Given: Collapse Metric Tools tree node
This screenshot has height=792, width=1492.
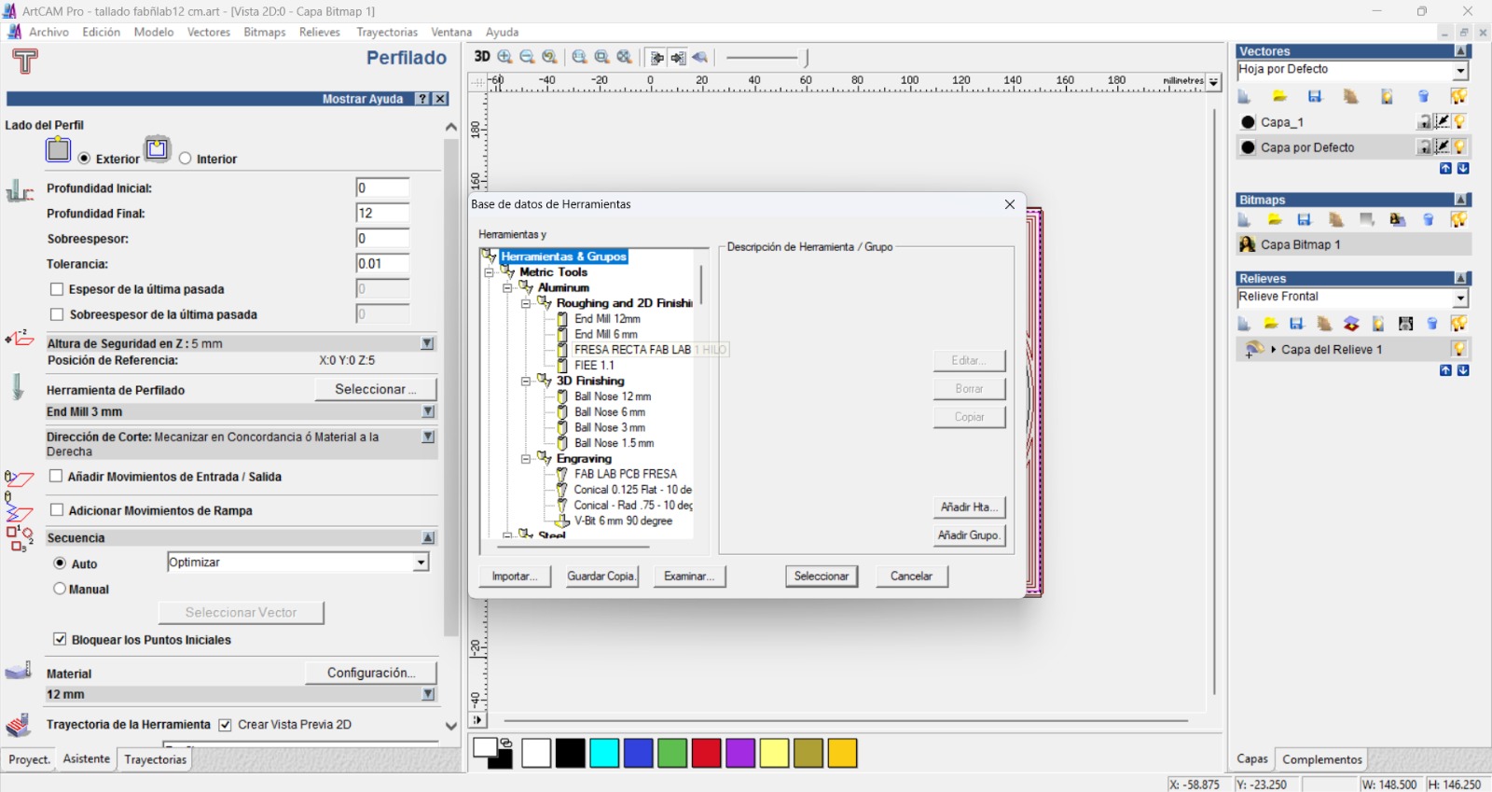Looking at the screenshot, I should click(x=489, y=272).
